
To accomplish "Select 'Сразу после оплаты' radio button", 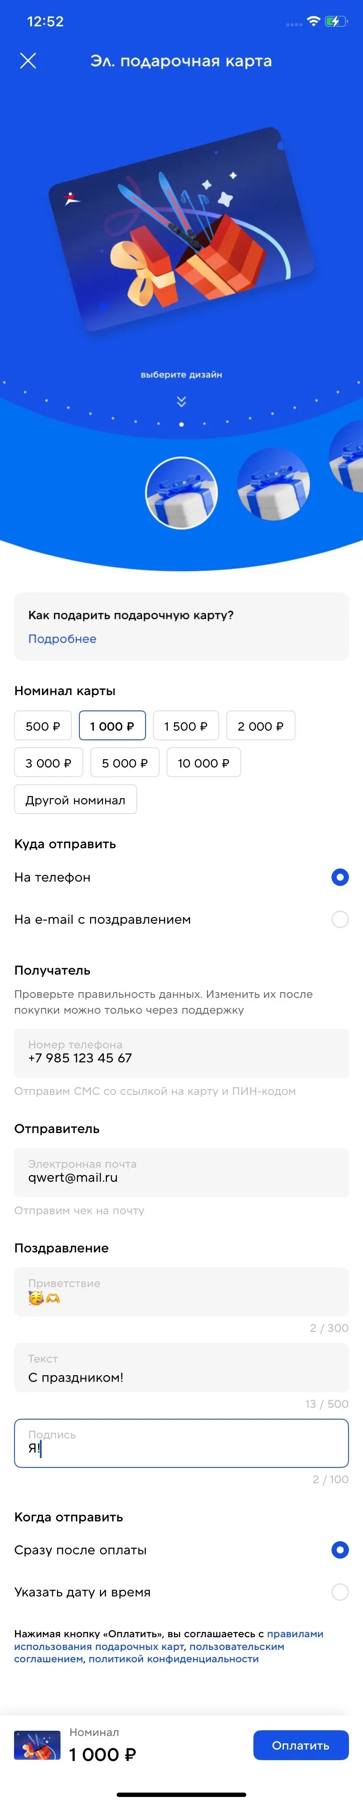I will coord(339,1550).
